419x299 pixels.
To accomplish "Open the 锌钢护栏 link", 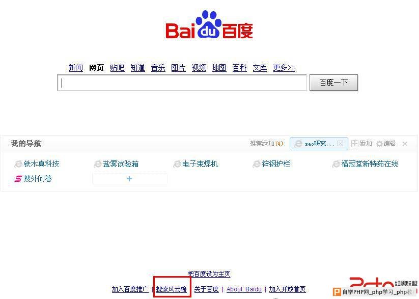I will point(276,164).
